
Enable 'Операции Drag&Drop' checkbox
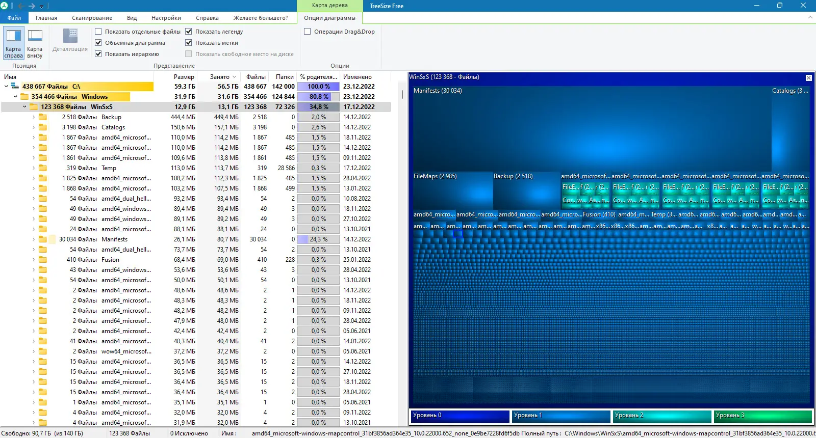click(308, 32)
